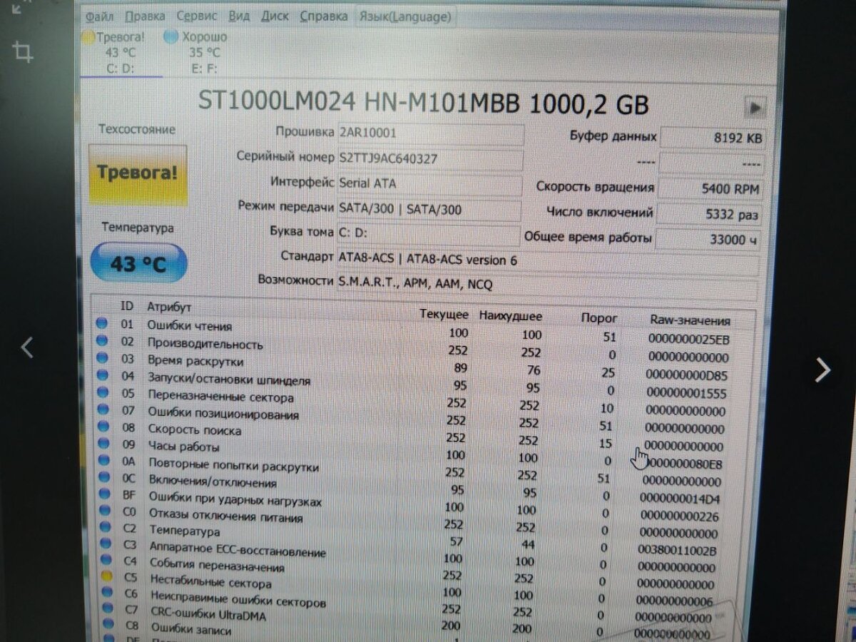Click blue status dot for Запуски/остановки шпинделя
856x642 pixels.
pos(103,375)
